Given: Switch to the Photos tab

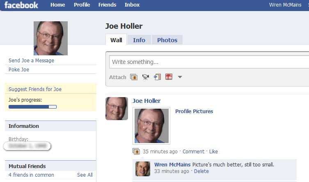Looking at the screenshot, I should (x=167, y=40).
